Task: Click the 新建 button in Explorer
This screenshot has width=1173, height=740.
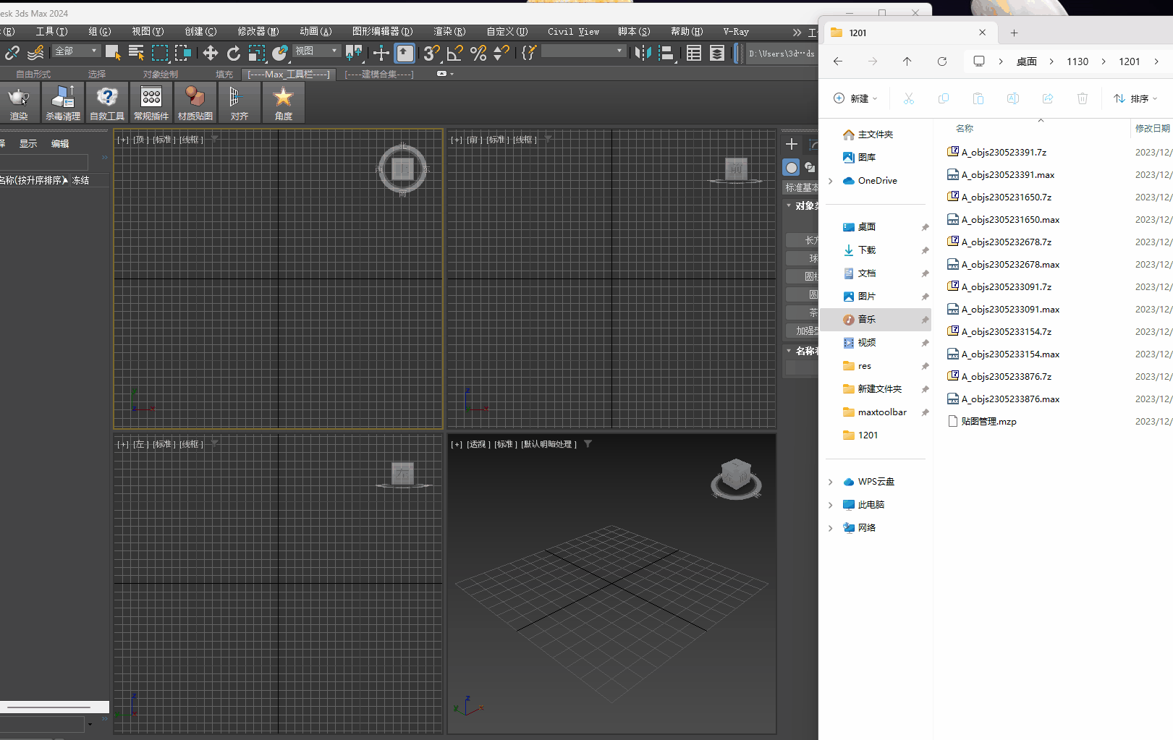Action: point(855,98)
